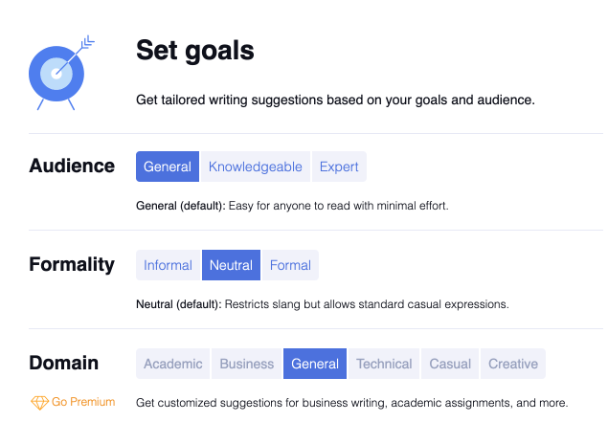Switch formality to Informal
Viewport: 608px width, 422px height.
(168, 265)
